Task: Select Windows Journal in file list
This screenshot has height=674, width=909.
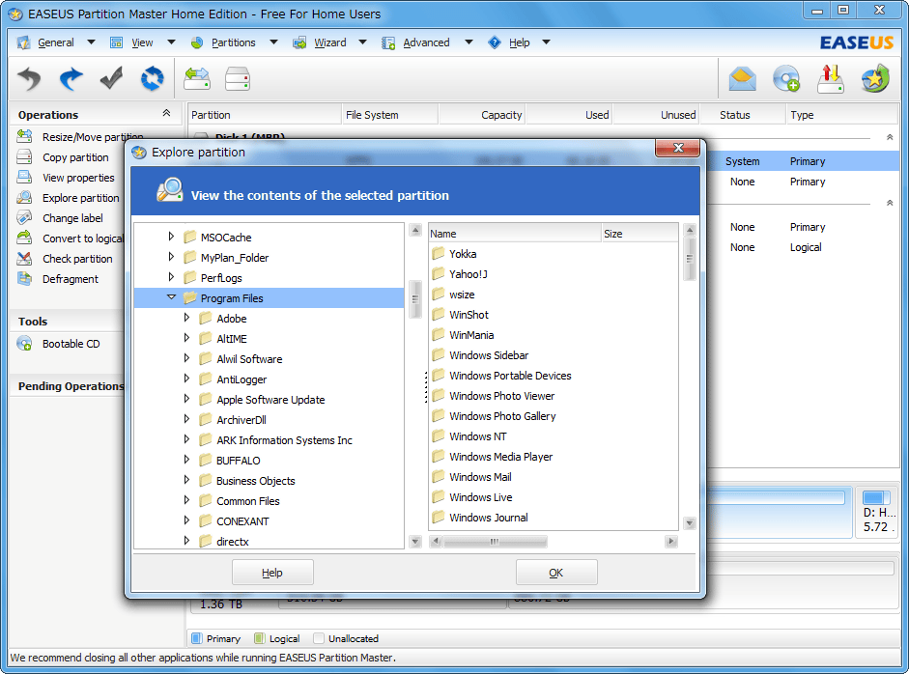Action: (488, 518)
